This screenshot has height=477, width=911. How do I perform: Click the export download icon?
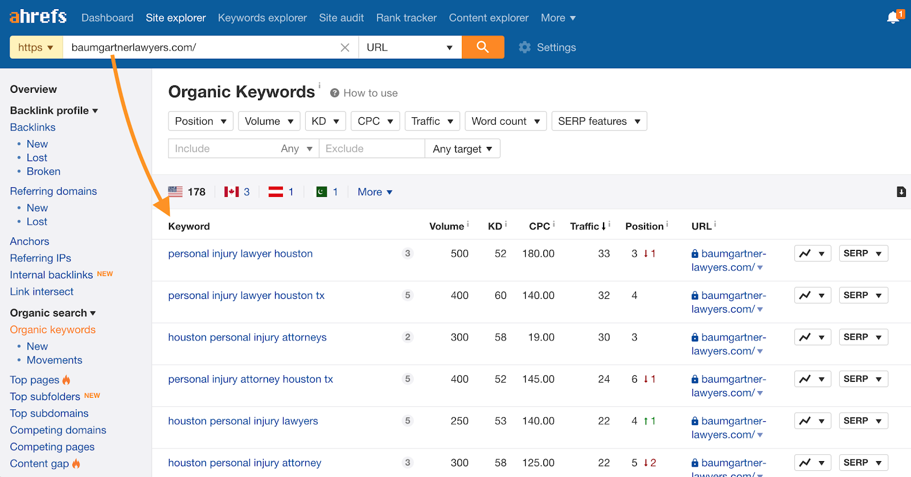[901, 192]
